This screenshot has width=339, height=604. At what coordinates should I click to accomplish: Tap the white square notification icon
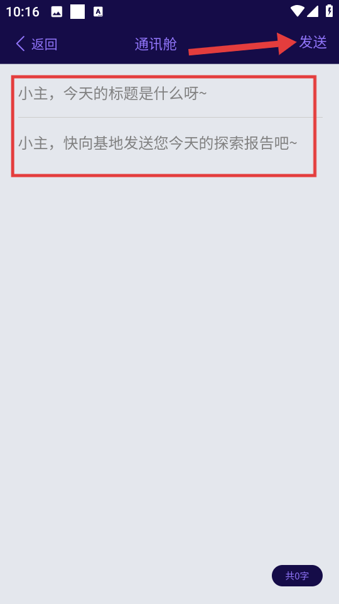77,12
